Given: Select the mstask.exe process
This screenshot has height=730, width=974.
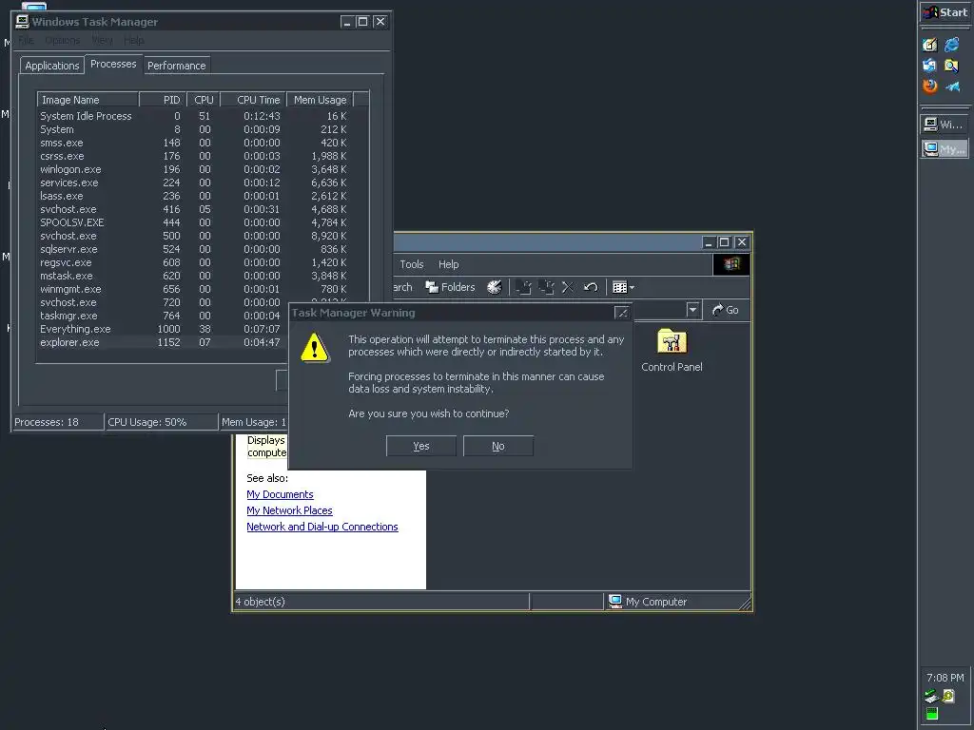Looking at the screenshot, I should point(194,277).
